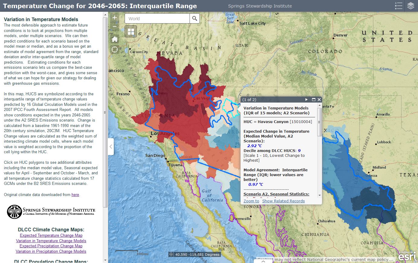This screenshot has height=263, width=418.
Task: Click the Tijuana map label
Action: pos(175,165)
